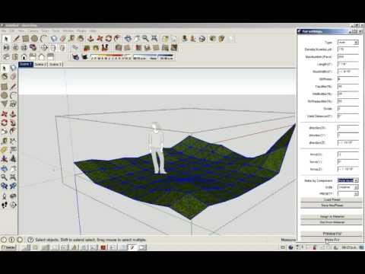This screenshot has height=274, width=365.
Task: Switch to Iso view in Views toolbar
Action: click(x=6, y=56)
